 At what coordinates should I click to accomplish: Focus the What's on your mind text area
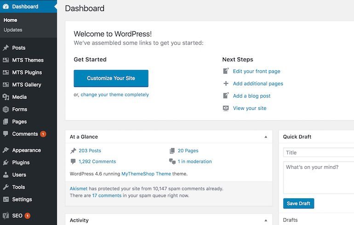pos(319,178)
